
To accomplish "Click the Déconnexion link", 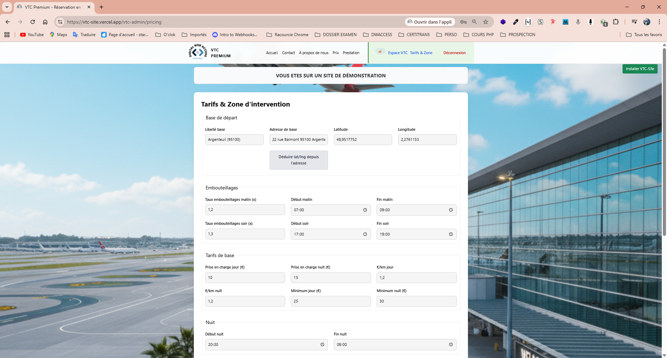I will (454, 53).
